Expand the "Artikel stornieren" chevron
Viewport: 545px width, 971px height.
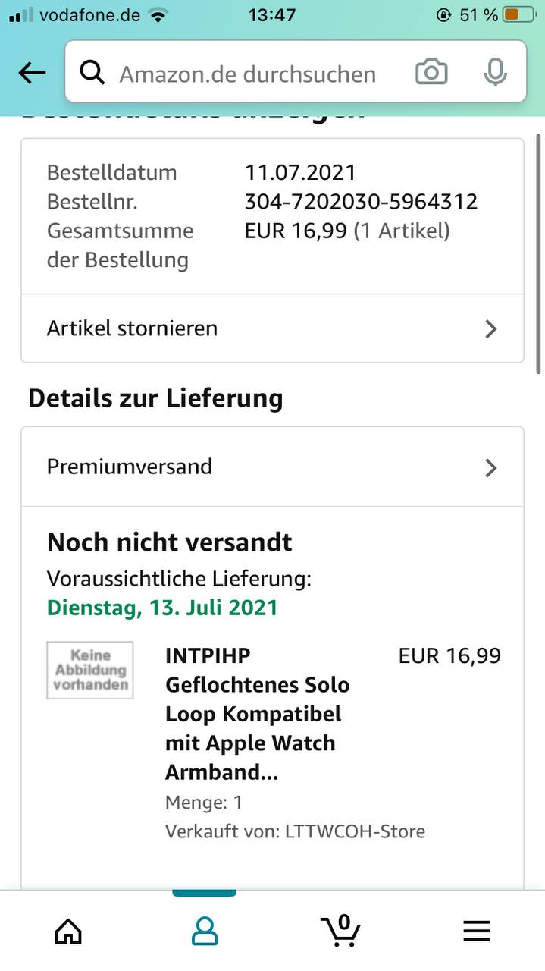click(491, 328)
